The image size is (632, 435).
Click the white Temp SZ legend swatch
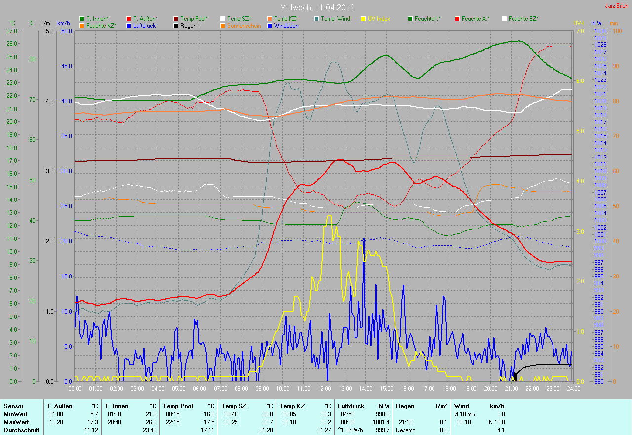[x=223, y=19]
